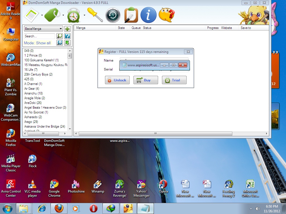
Task: Click the blue question mark help button
Action: [x=67, y=36]
